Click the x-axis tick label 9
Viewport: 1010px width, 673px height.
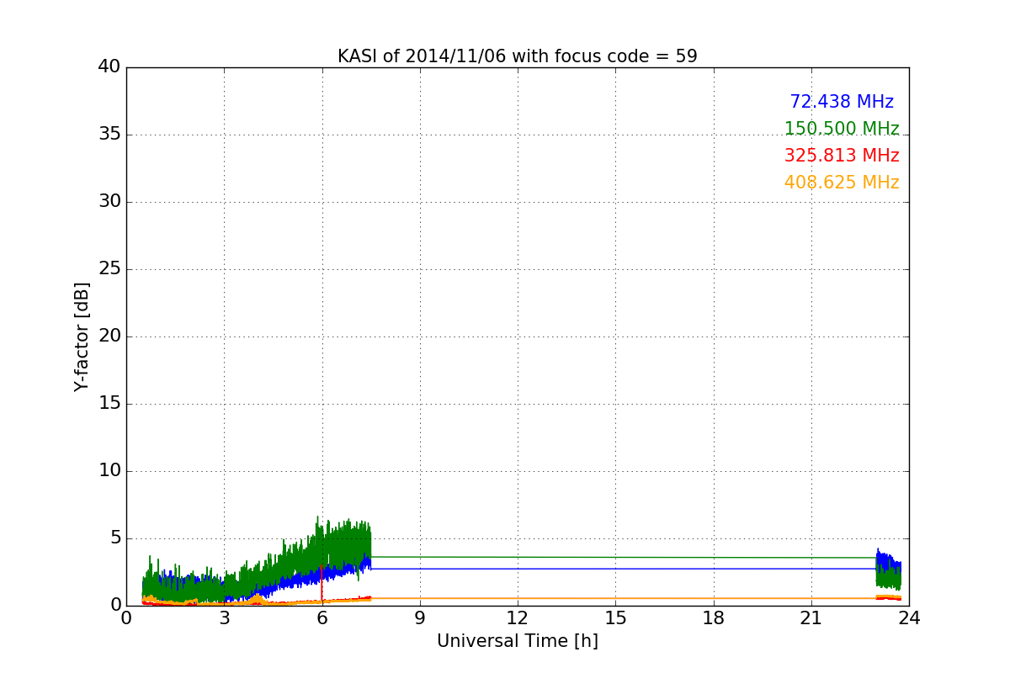(420, 618)
